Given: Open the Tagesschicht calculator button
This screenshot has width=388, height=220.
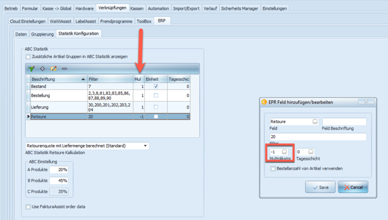Looking at the screenshot, I should point(311,152).
